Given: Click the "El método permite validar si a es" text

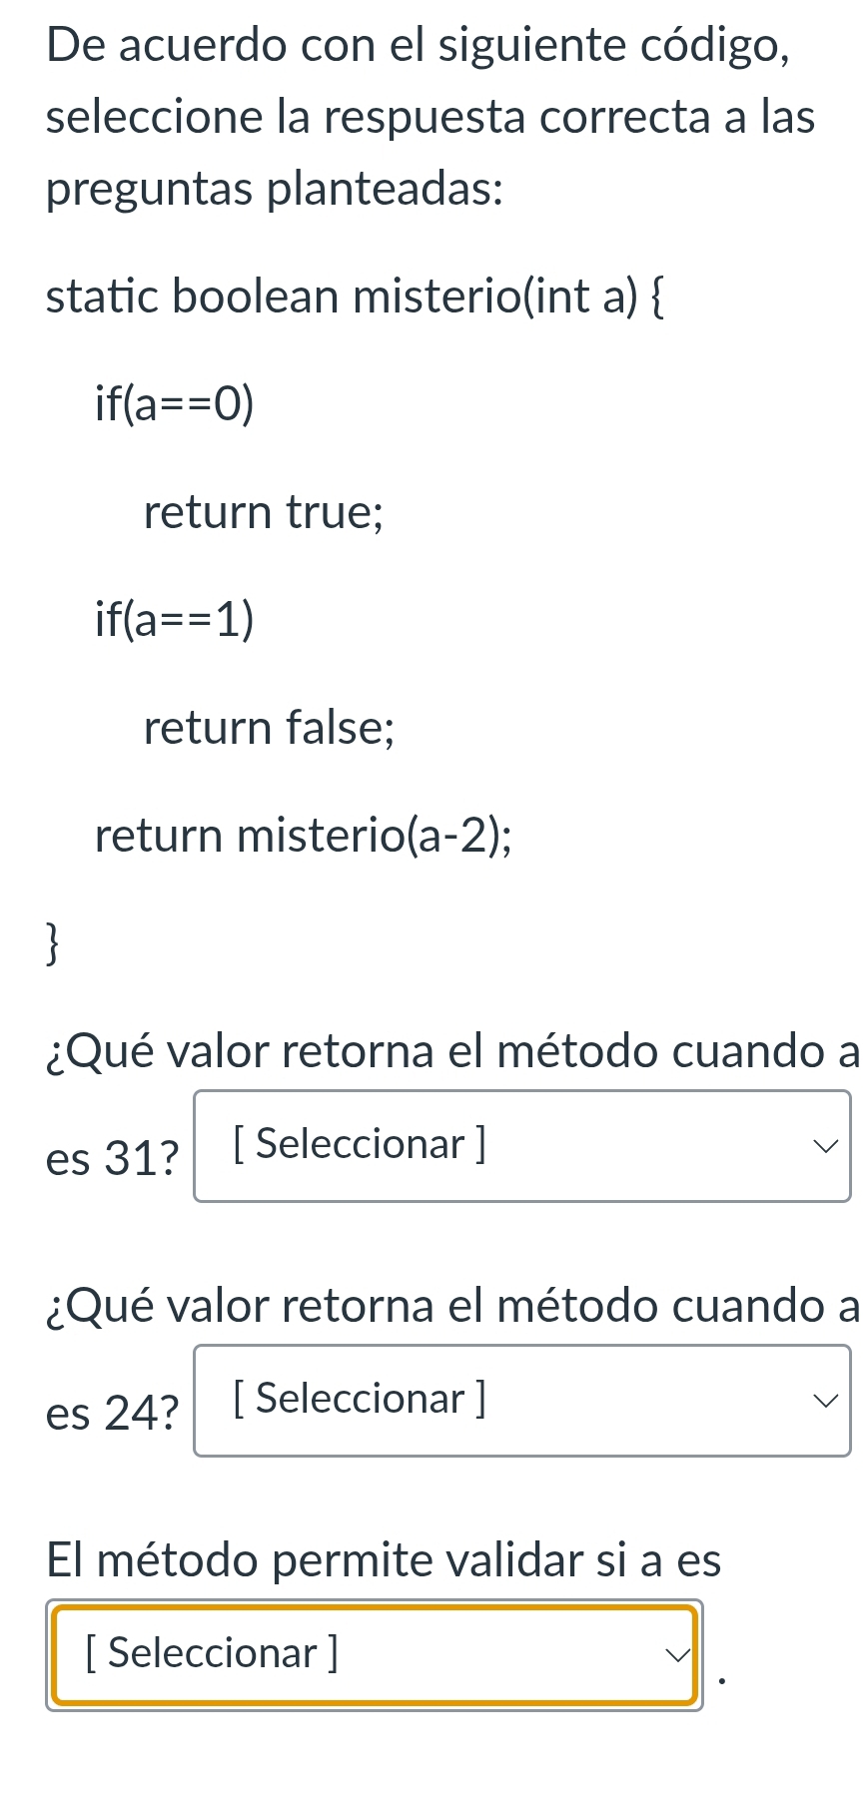Looking at the screenshot, I should pyautogui.click(x=384, y=1559).
